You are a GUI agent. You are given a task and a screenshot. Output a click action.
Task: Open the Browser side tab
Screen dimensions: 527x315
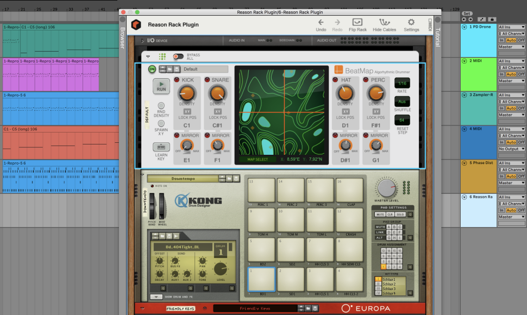tap(122, 38)
